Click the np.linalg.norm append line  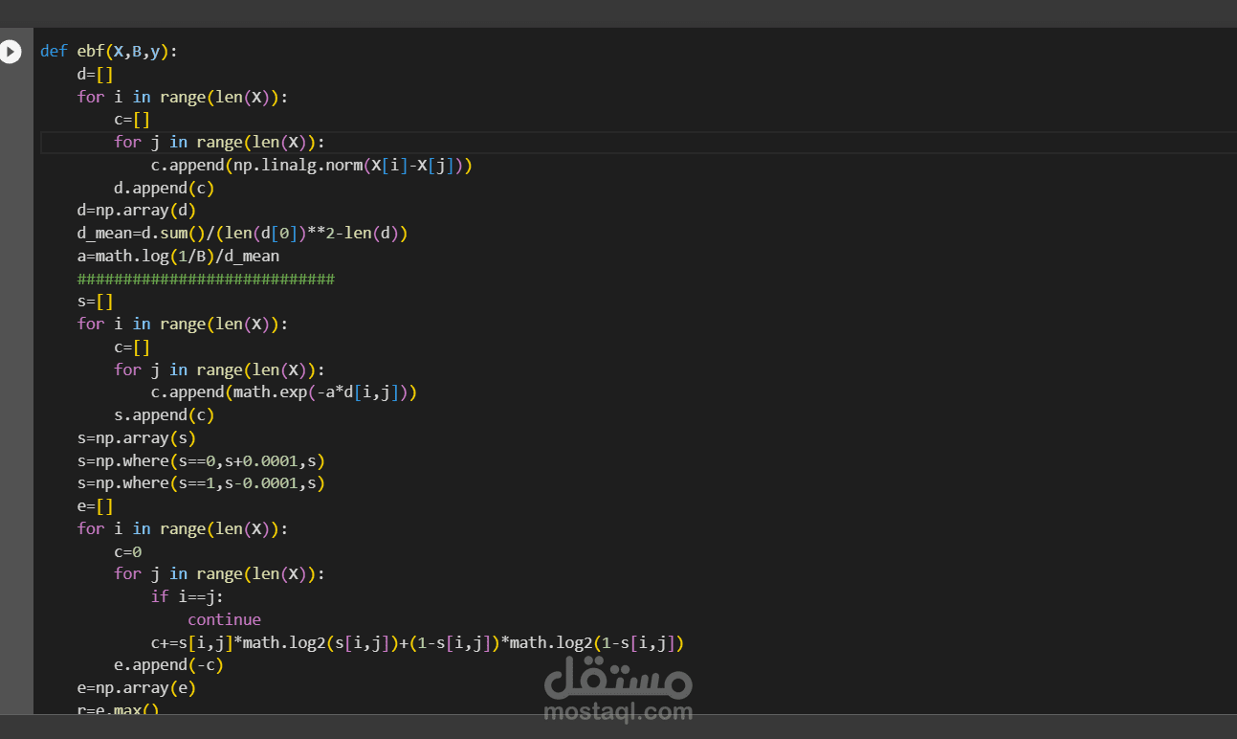point(312,165)
